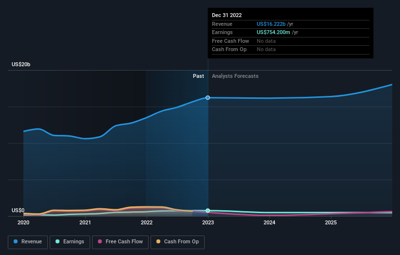The width and height of the screenshot is (400, 255).
Task: Click the Revenue tooltip row label
Action: (x=222, y=24)
